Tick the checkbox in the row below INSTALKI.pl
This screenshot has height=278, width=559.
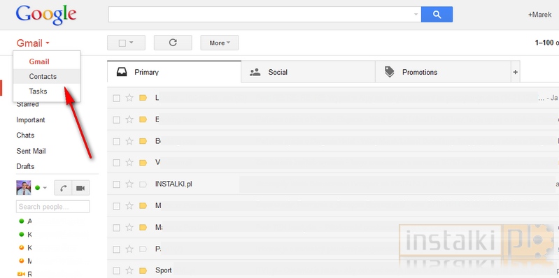pos(116,206)
